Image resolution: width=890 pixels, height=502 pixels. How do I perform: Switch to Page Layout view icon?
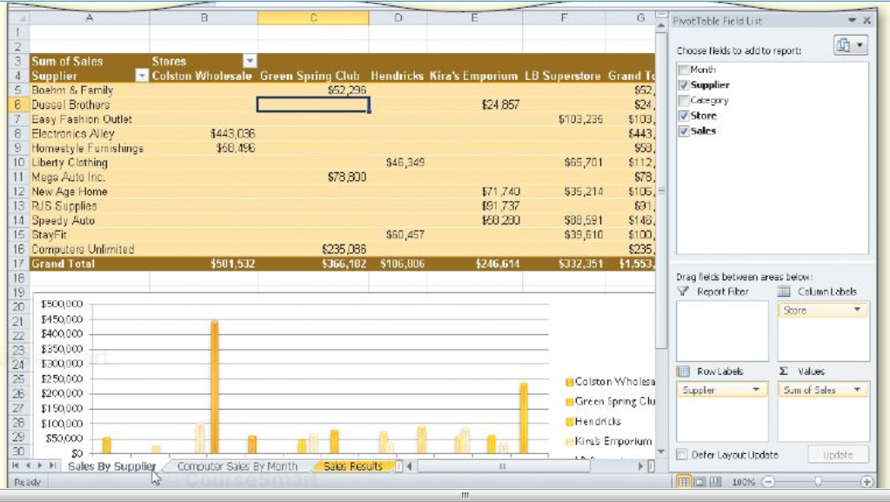pos(699,482)
